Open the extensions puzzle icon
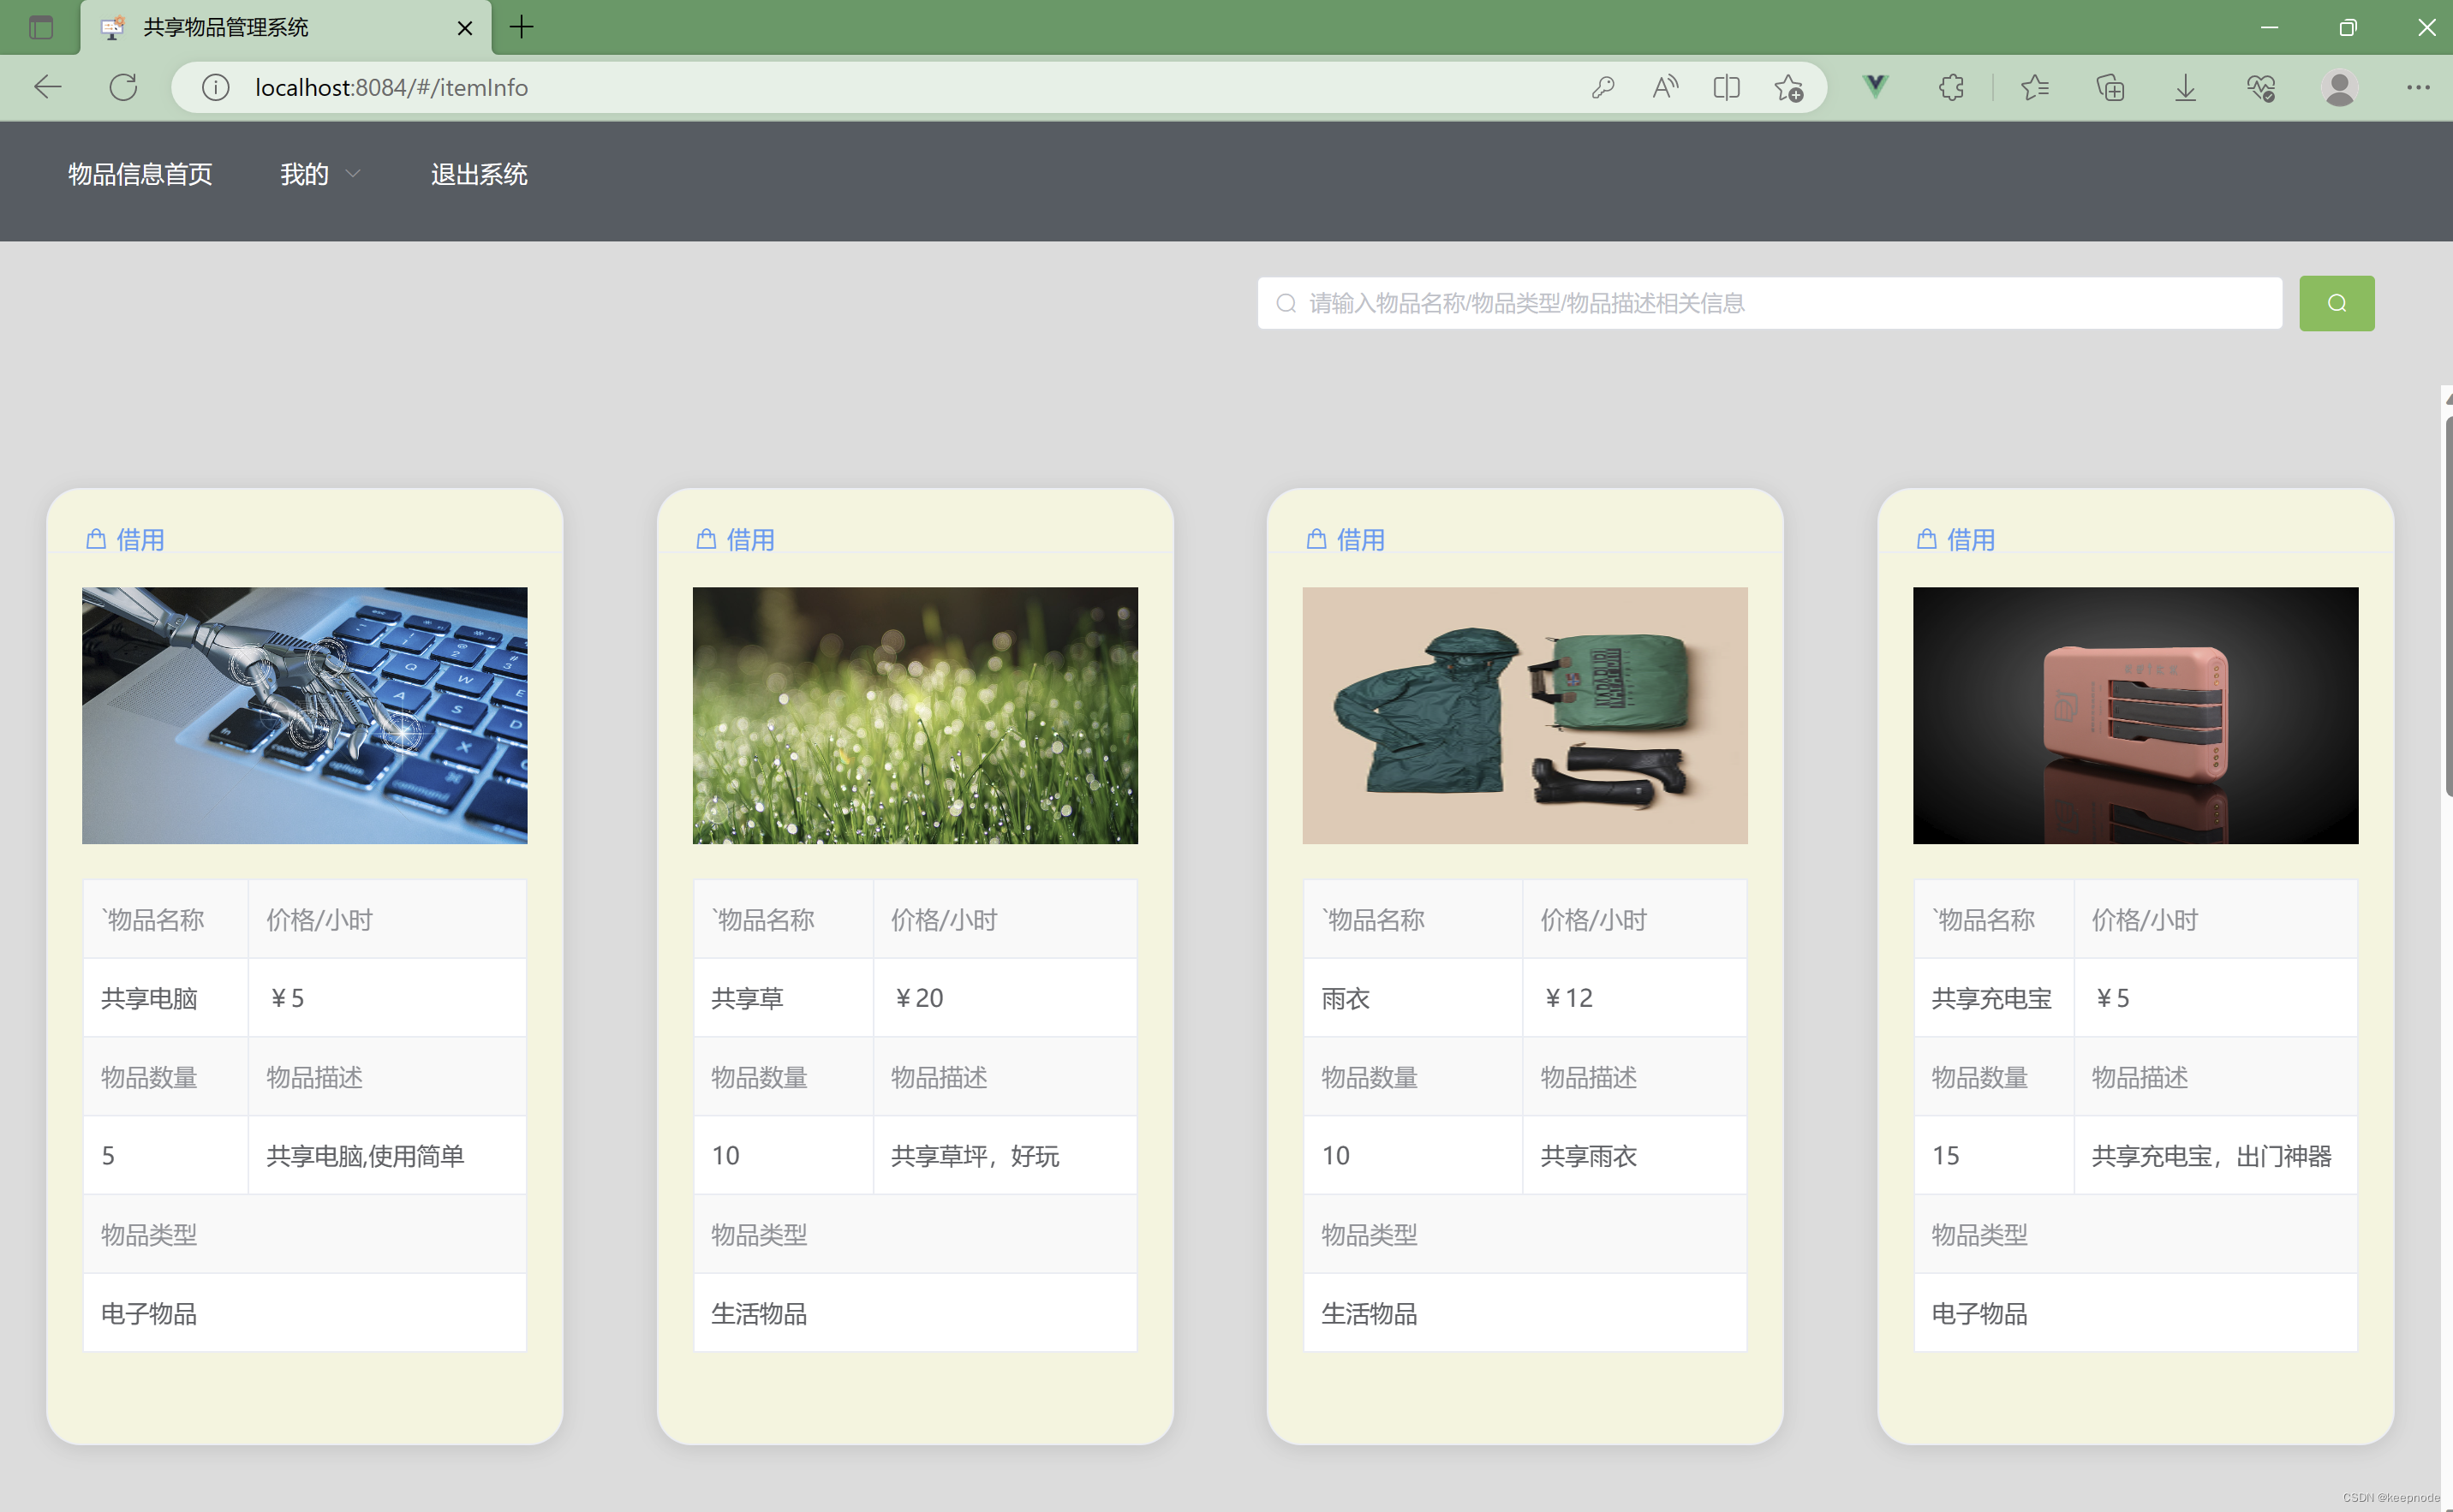Viewport: 2453px width, 1512px height. pyautogui.click(x=1951, y=88)
